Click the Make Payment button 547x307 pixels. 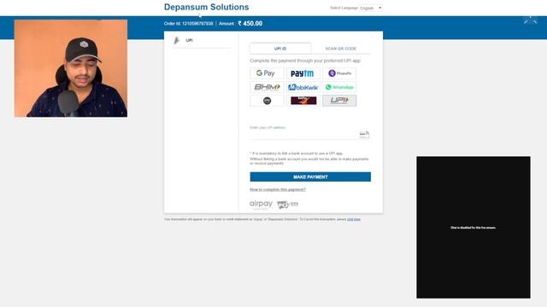[310, 177]
